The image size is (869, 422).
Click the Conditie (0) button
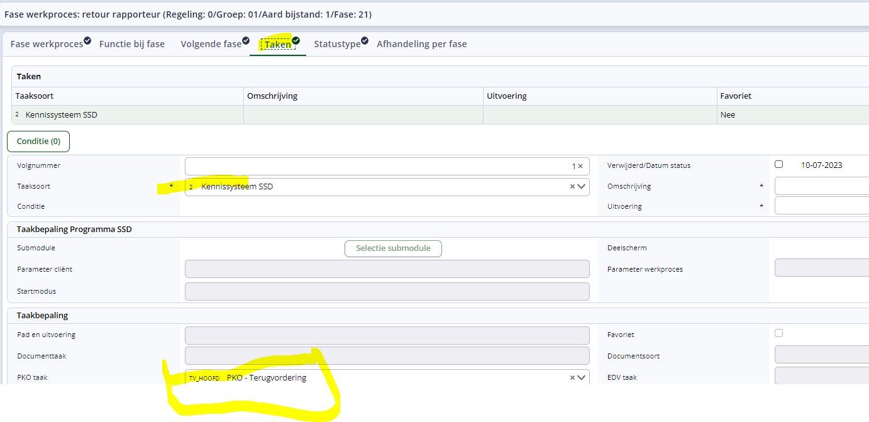[x=38, y=142]
